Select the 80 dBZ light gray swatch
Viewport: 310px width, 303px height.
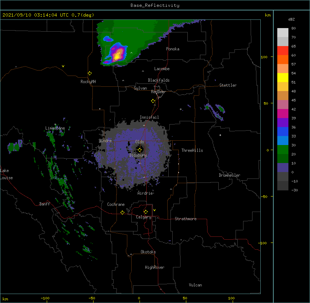point(283,33)
